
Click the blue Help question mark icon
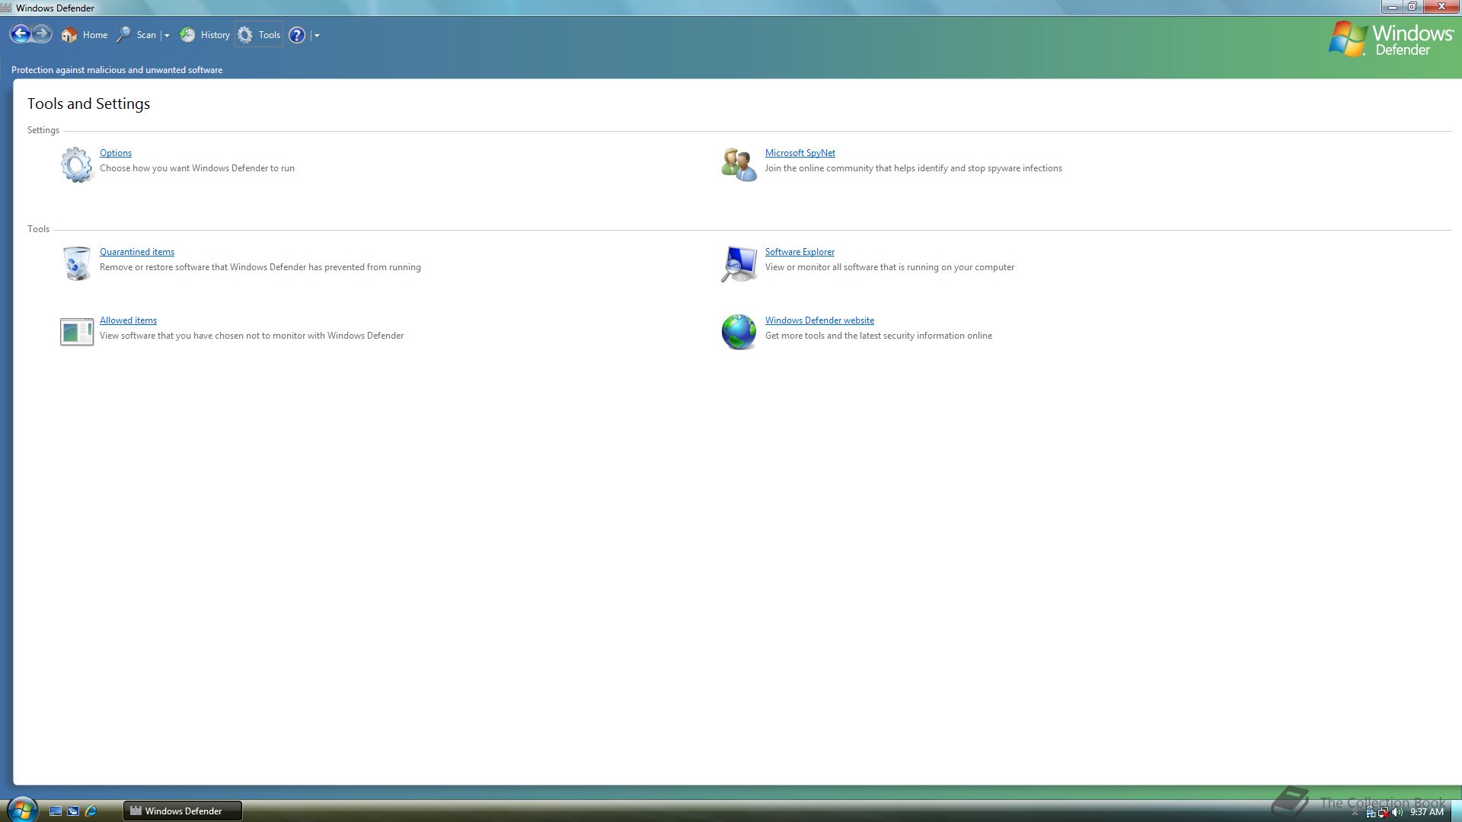297,35
